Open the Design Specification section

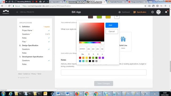(30, 45)
